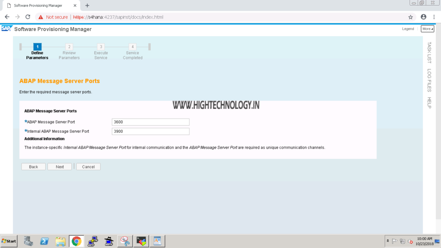Click the Cancel button
The width and height of the screenshot is (441, 248).
[x=88, y=167]
